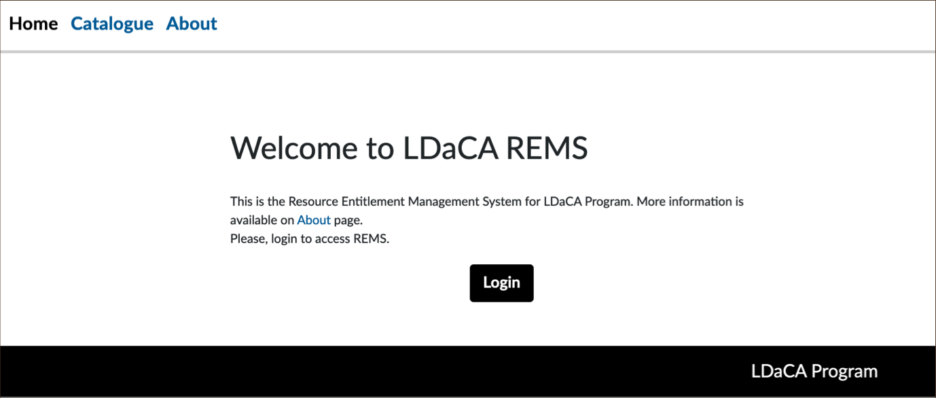Screen dimensions: 936x398
Task: Click the black Login button
Action: click(x=501, y=283)
